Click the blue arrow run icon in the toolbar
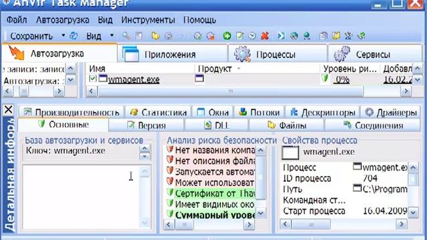This screenshot has width=427, height=240. point(281,36)
